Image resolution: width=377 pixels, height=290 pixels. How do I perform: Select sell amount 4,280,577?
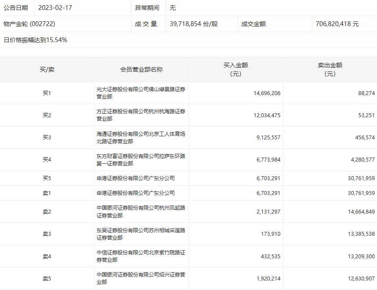363,160
